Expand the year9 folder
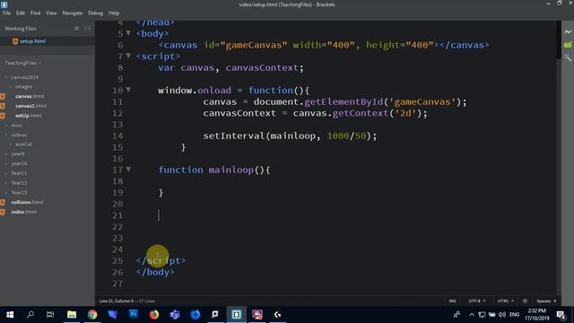574x323 pixels. click(6, 154)
